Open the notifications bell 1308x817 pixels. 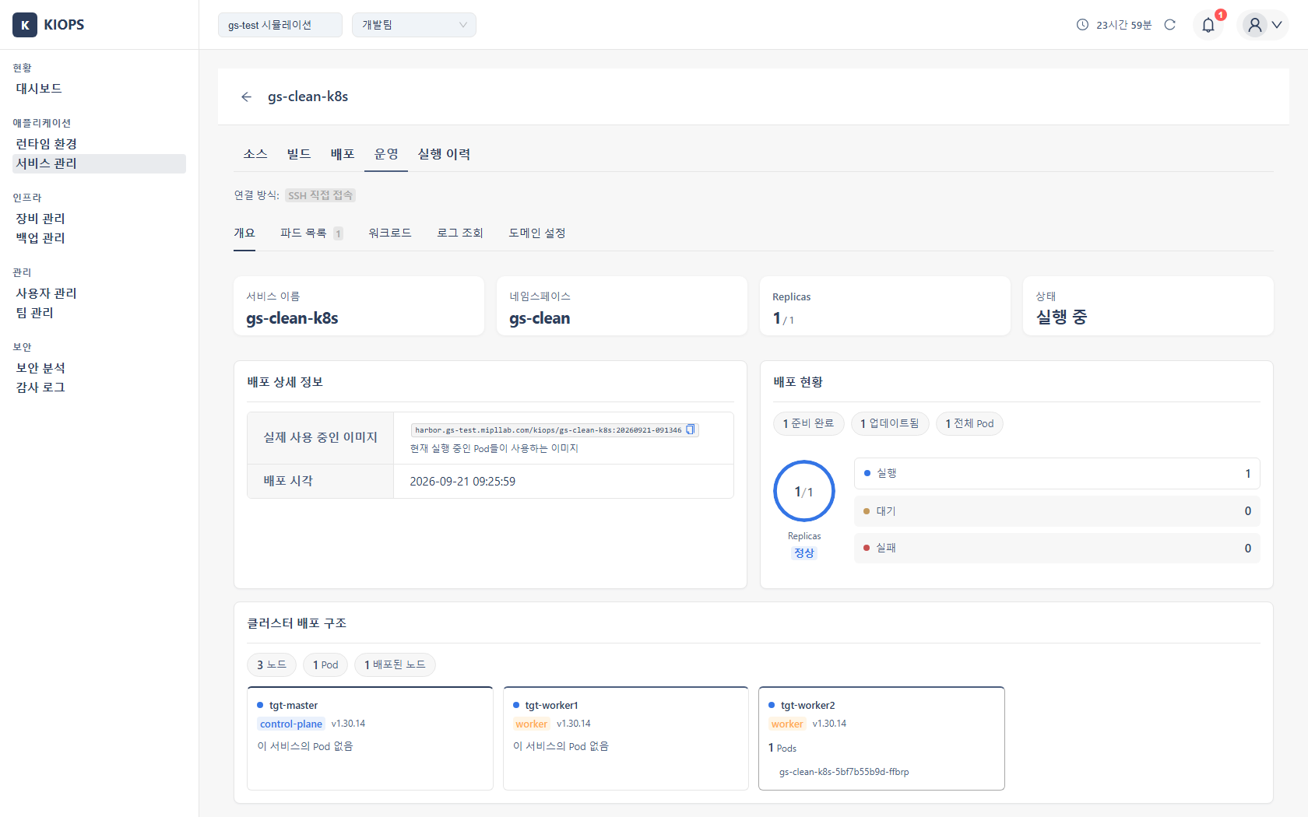pyautogui.click(x=1208, y=25)
